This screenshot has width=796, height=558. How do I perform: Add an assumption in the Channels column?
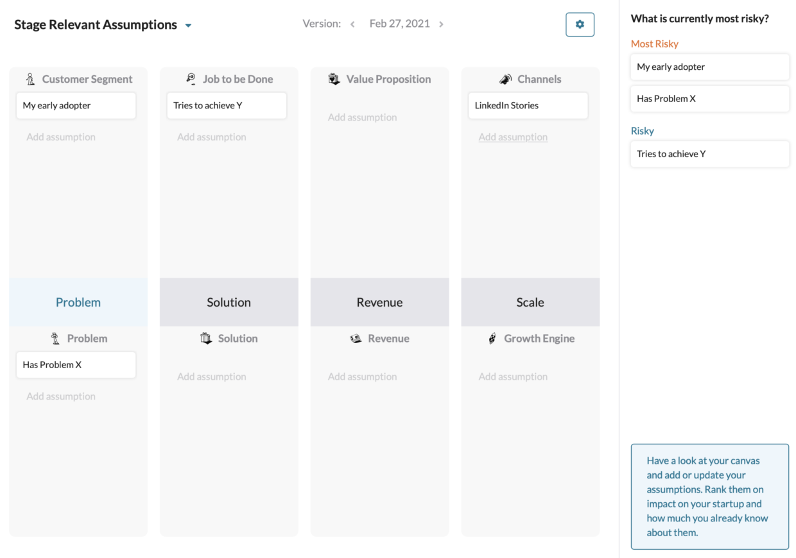(513, 137)
